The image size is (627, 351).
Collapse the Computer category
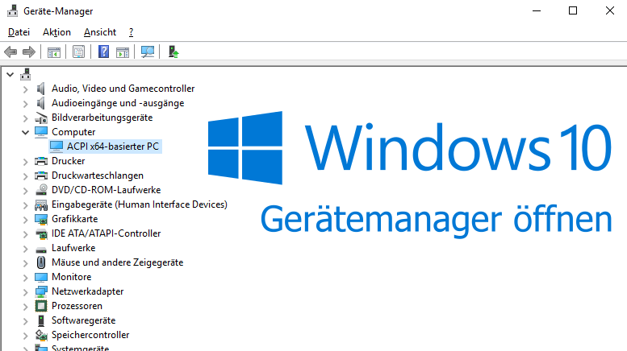[26, 132]
